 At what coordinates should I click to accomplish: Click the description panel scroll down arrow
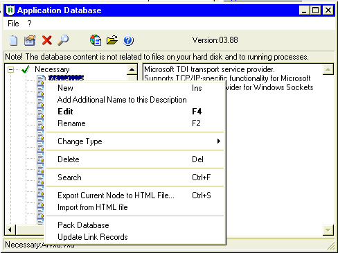pyautogui.click(x=328, y=230)
